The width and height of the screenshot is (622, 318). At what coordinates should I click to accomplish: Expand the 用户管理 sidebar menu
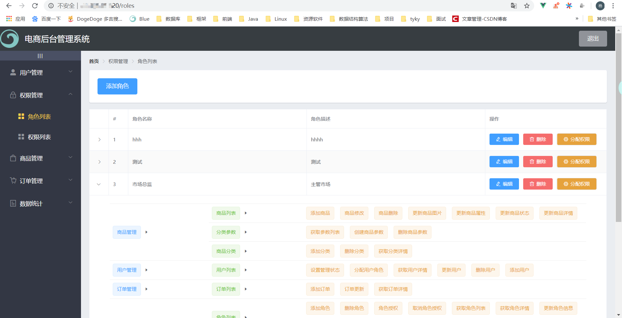(x=40, y=72)
